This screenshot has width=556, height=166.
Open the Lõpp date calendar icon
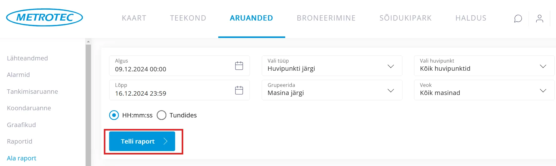pos(239,90)
